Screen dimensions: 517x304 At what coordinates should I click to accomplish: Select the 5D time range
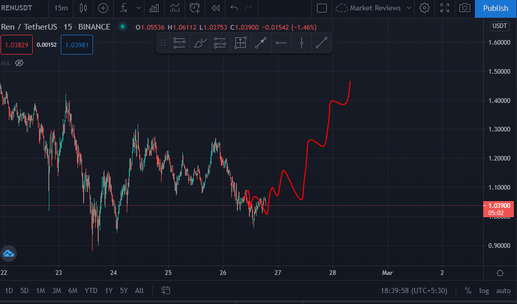pyautogui.click(x=24, y=290)
